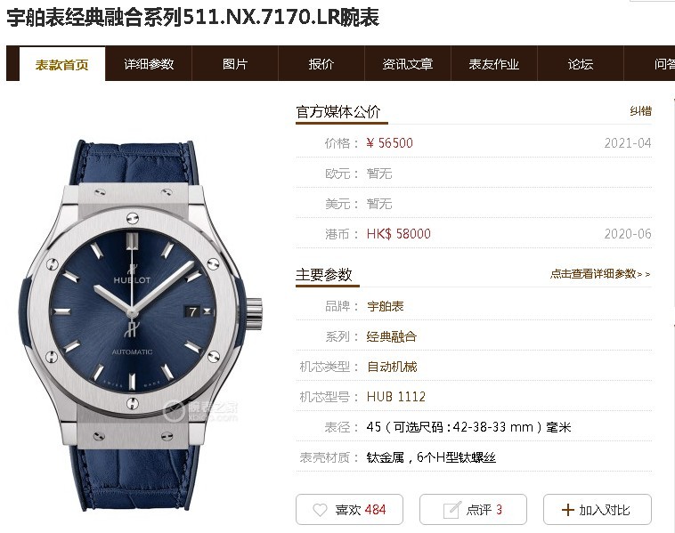Select the 资讯文章 tab

[407, 64]
